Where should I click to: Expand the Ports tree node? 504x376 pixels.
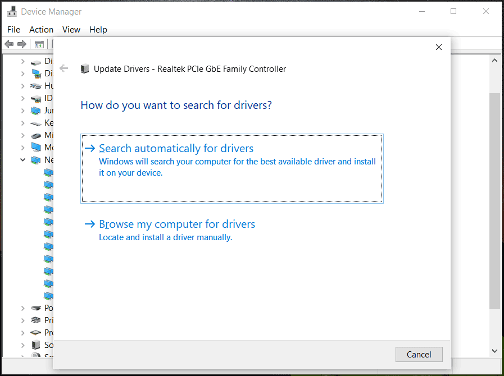pyautogui.click(x=22, y=308)
